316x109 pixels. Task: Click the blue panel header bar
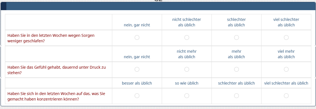point(158,6)
